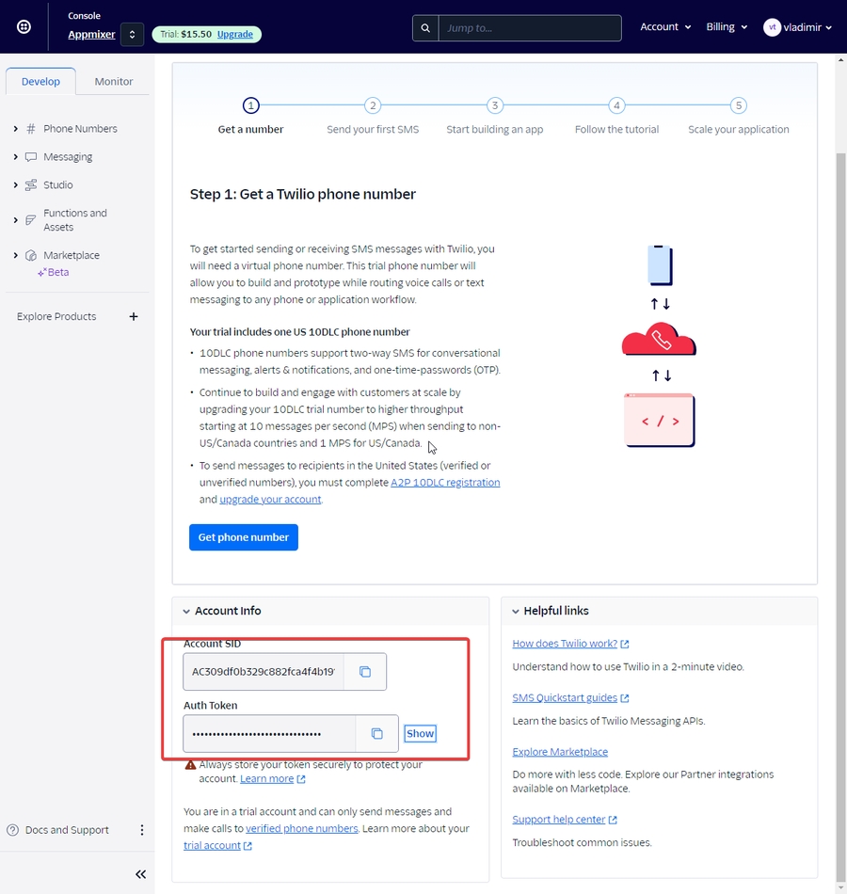The width and height of the screenshot is (847, 894).
Task: Click the search magnifier icon
Action: (425, 28)
